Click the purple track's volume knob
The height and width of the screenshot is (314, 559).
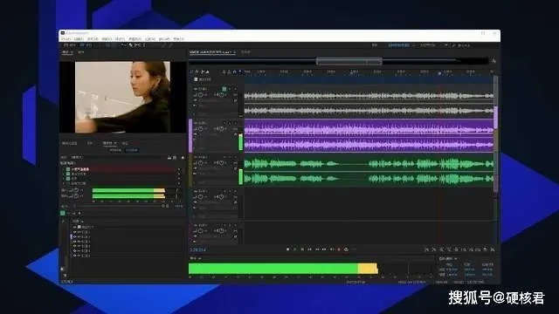pyautogui.click(x=201, y=129)
